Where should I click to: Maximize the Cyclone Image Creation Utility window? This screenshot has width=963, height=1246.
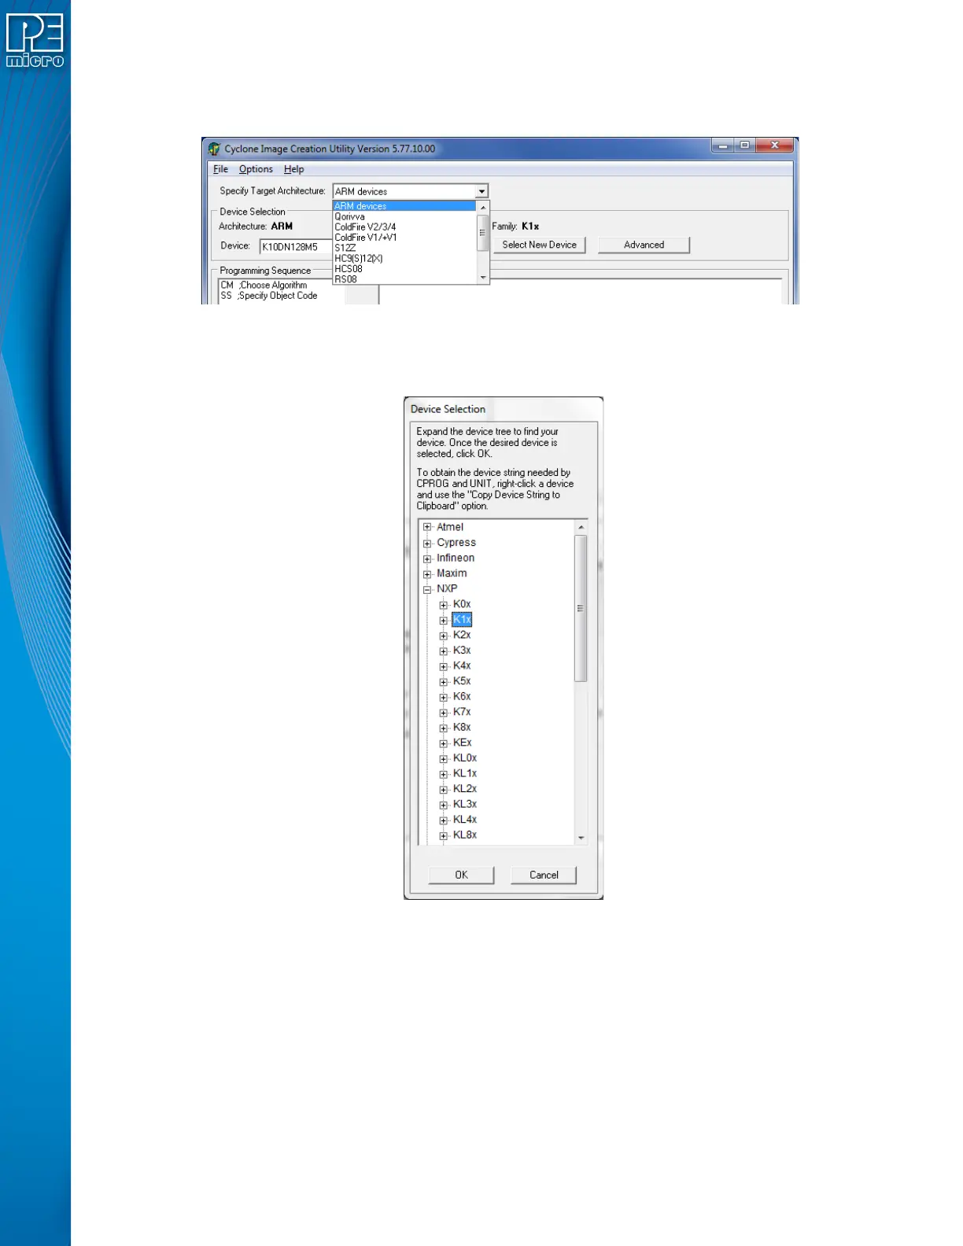click(744, 146)
